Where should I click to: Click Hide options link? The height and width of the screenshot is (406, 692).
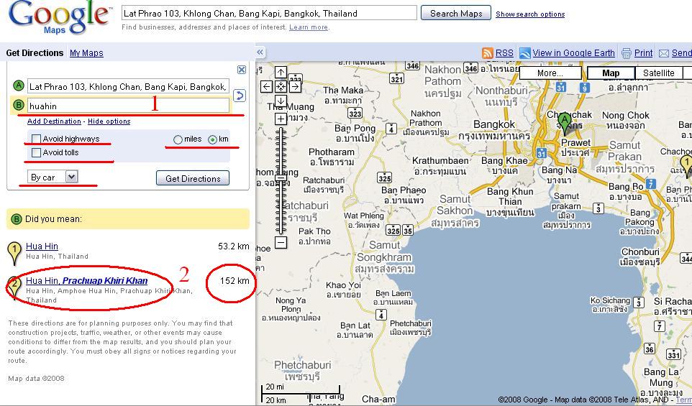(x=109, y=121)
